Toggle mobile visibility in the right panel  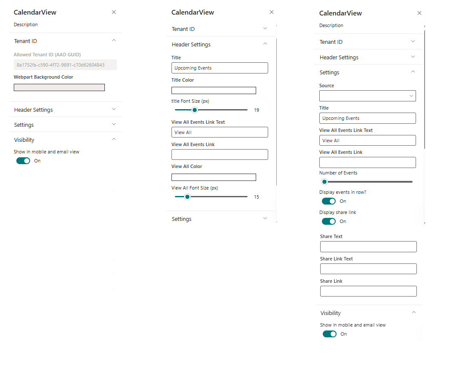330,334
